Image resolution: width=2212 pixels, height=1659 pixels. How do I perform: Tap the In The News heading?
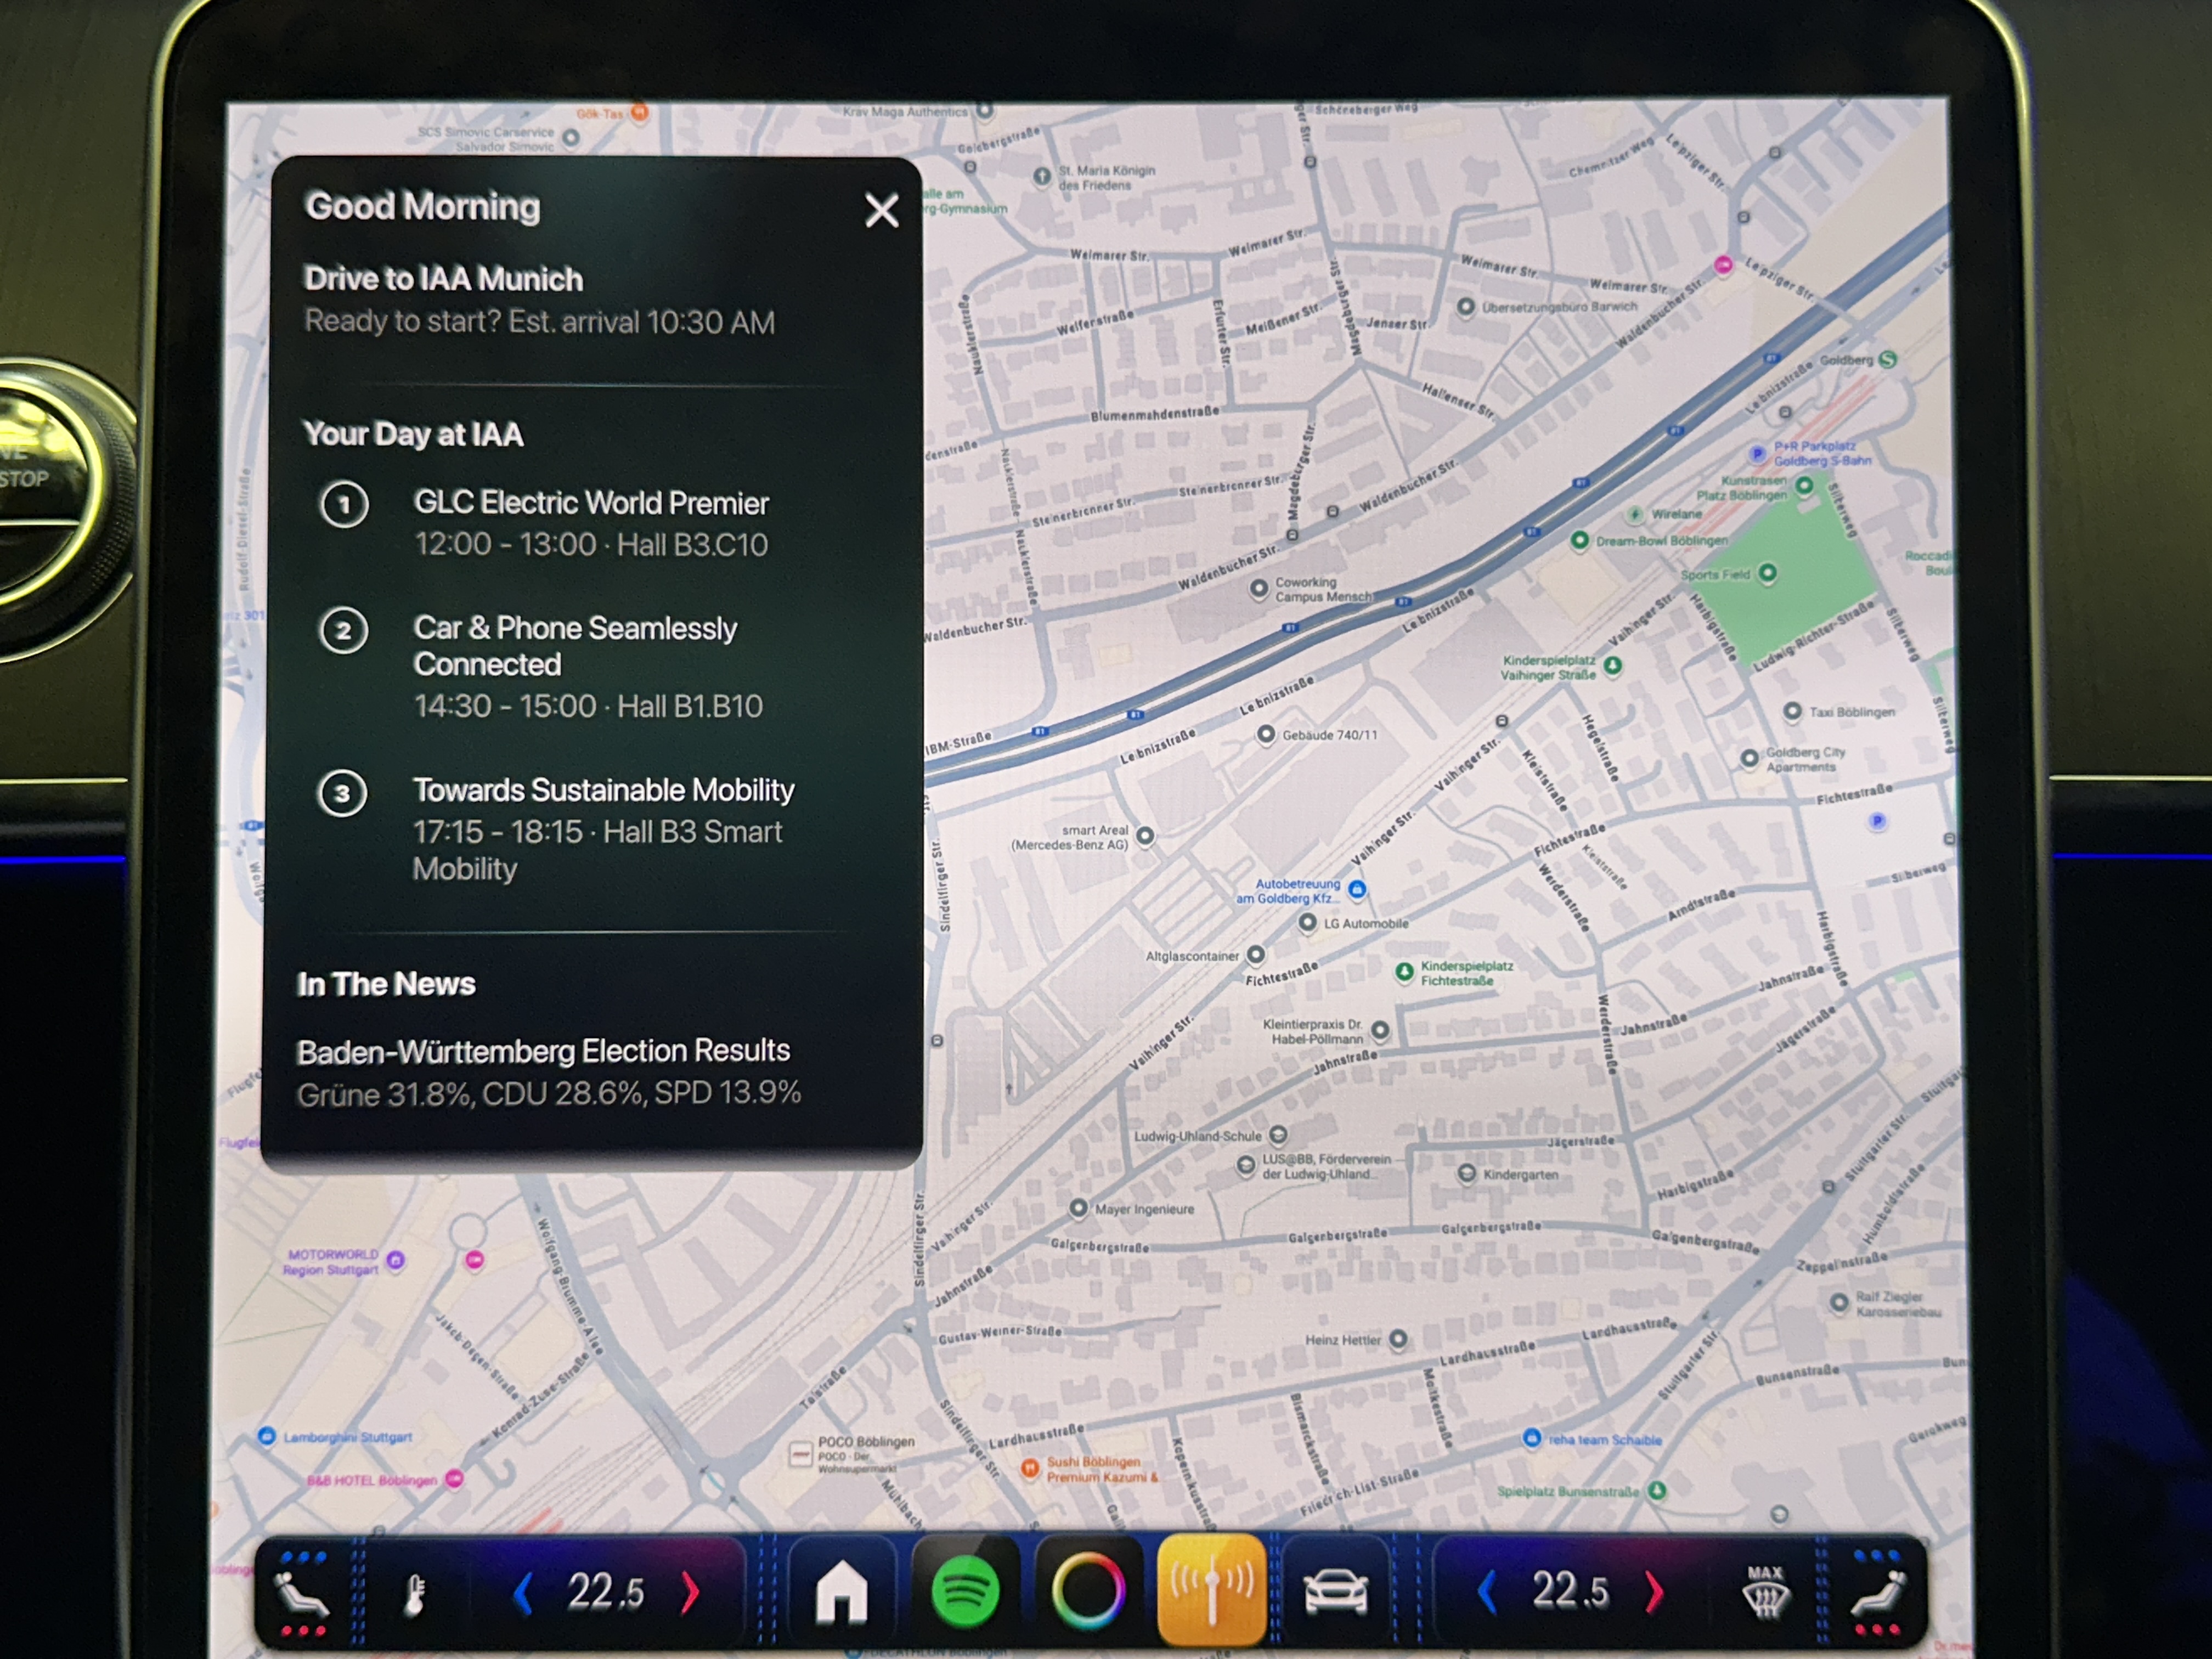click(386, 984)
